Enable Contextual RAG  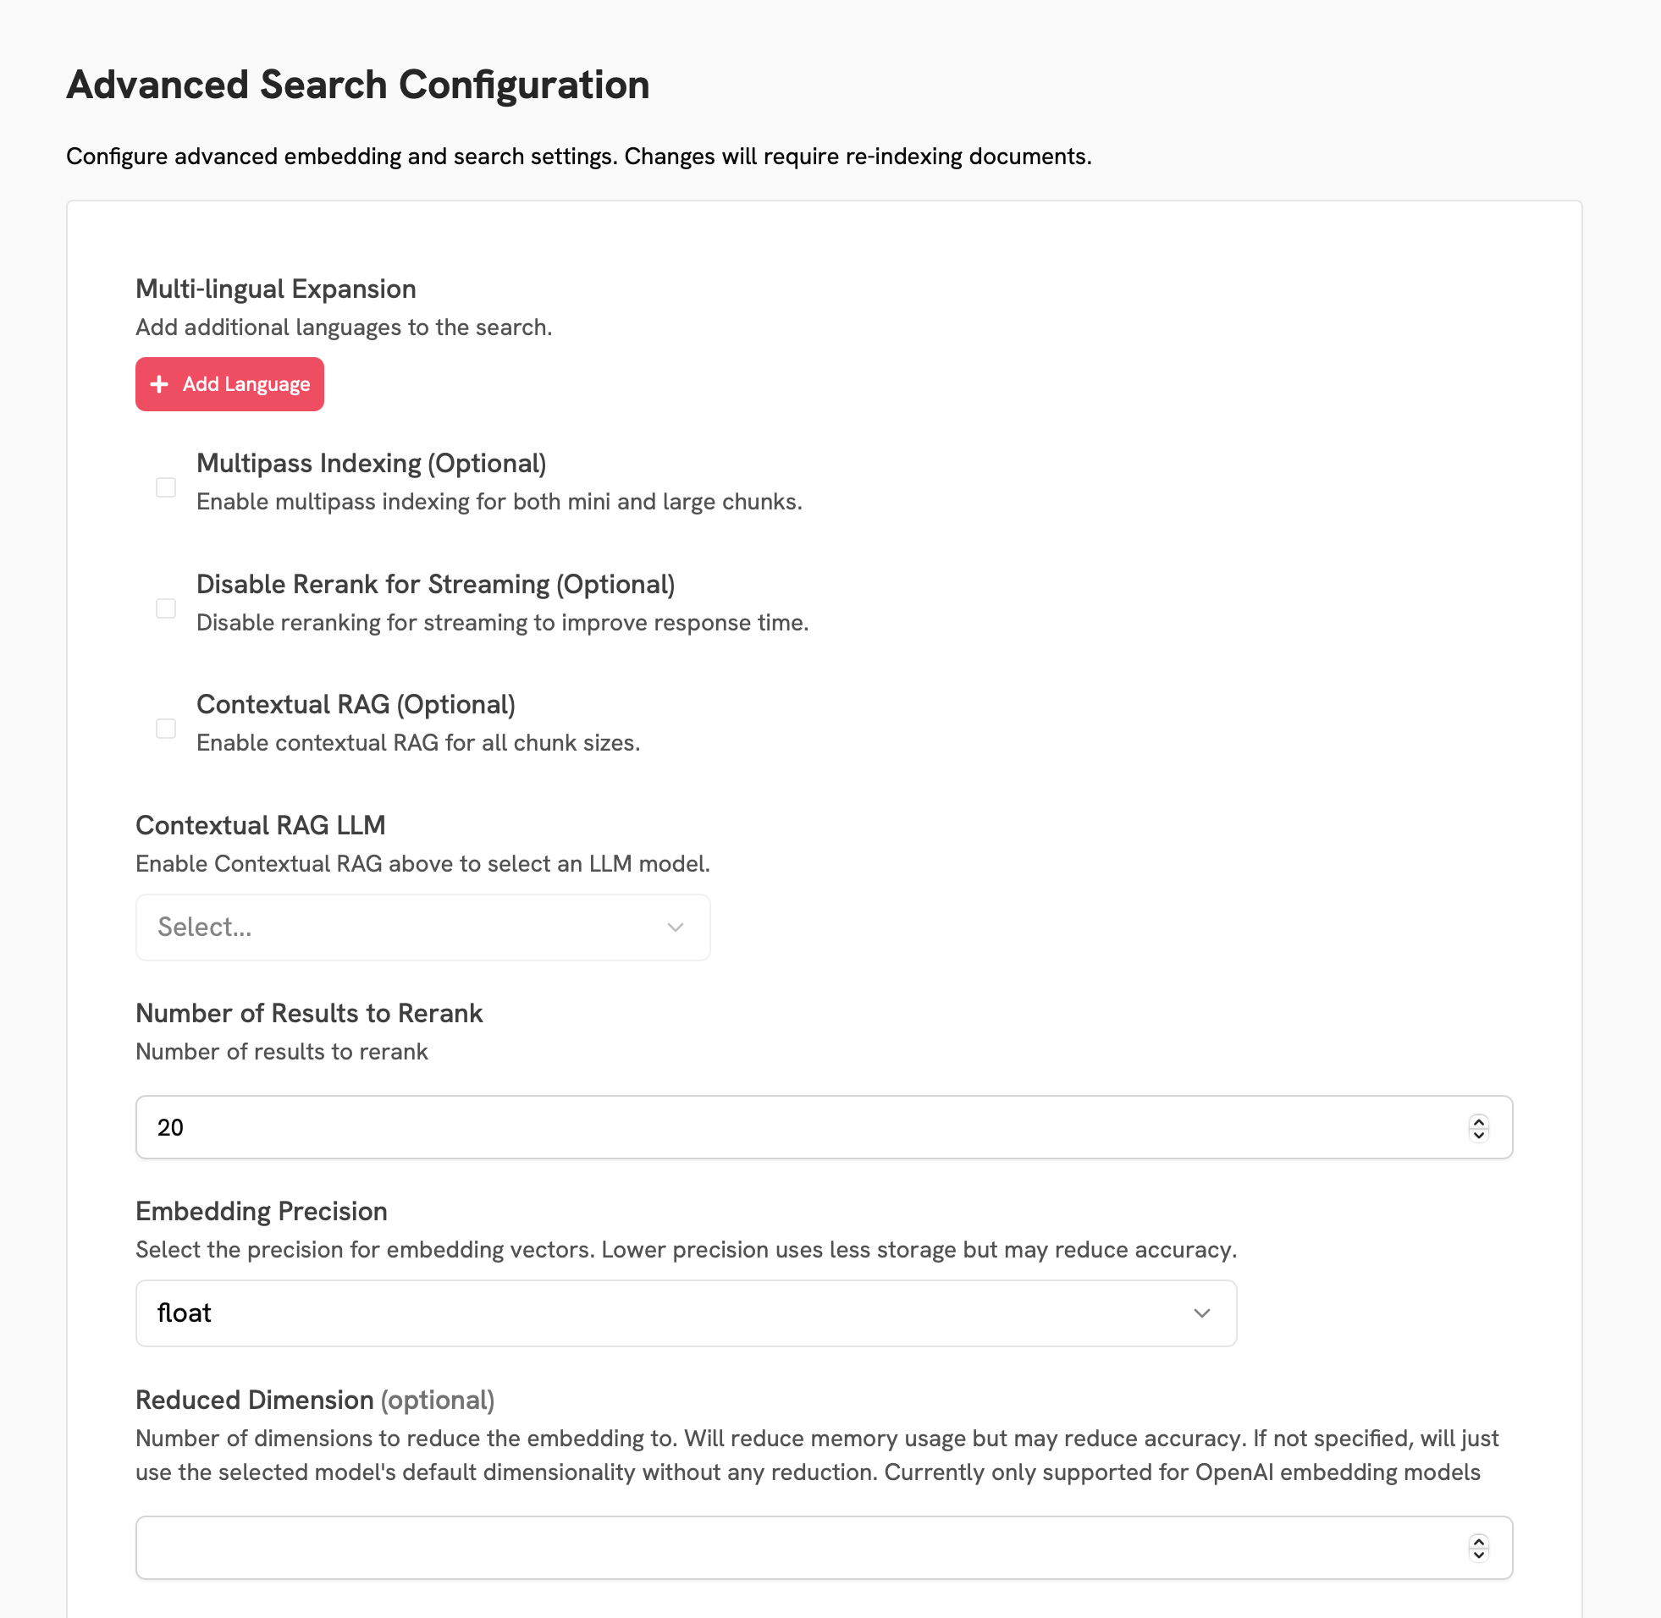click(166, 729)
